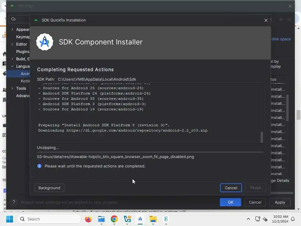
Task: Click the taskbar Search box
Action: [x=49, y=219]
